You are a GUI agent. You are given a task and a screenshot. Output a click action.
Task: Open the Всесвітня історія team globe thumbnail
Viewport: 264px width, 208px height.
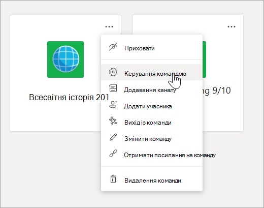[x=65, y=60]
